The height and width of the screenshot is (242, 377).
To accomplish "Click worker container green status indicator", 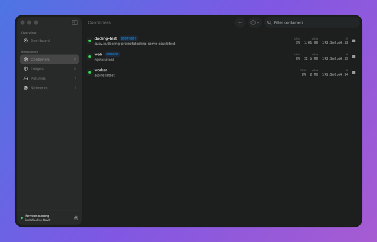I will [90, 73].
